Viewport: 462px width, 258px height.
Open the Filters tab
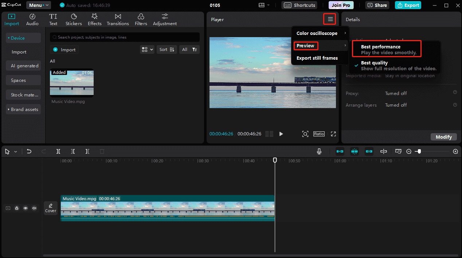(141, 20)
